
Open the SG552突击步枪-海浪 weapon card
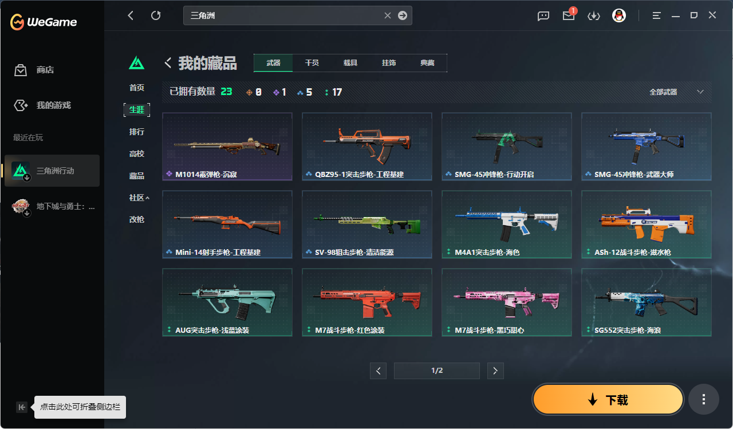647,302
